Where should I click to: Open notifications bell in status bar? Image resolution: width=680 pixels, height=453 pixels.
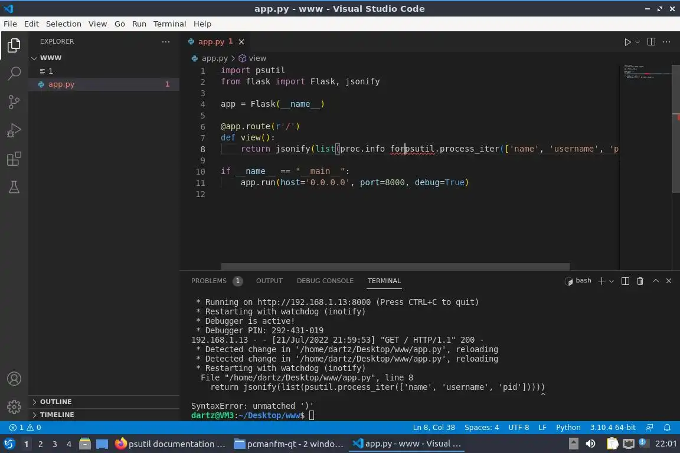click(x=667, y=428)
